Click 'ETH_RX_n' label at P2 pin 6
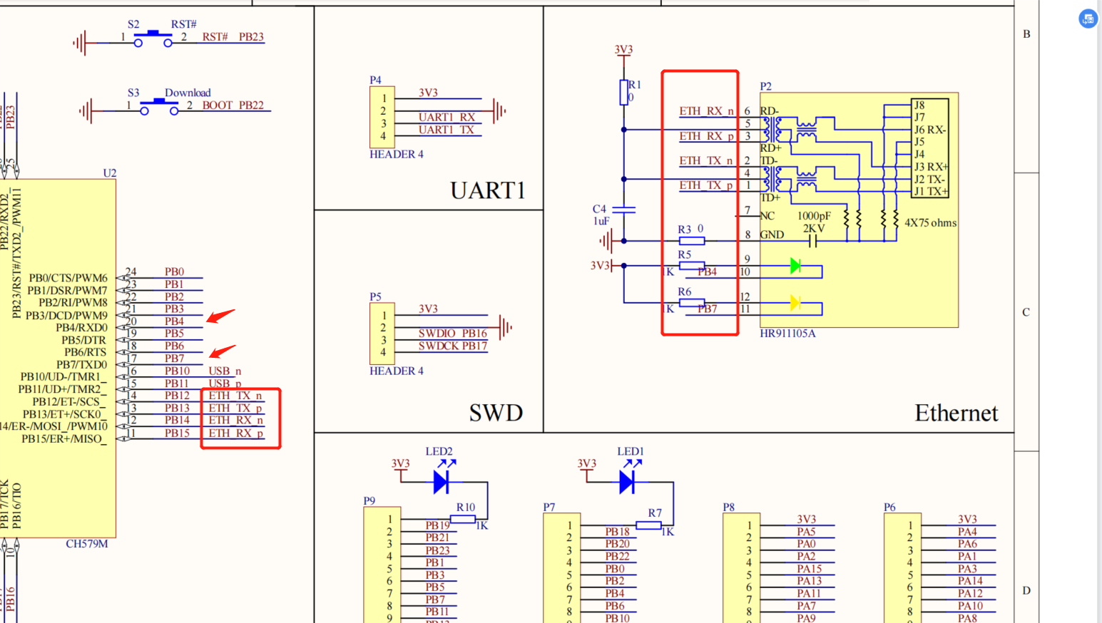Image resolution: width=1102 pixels, height=623 pixels. pos(706,111)
